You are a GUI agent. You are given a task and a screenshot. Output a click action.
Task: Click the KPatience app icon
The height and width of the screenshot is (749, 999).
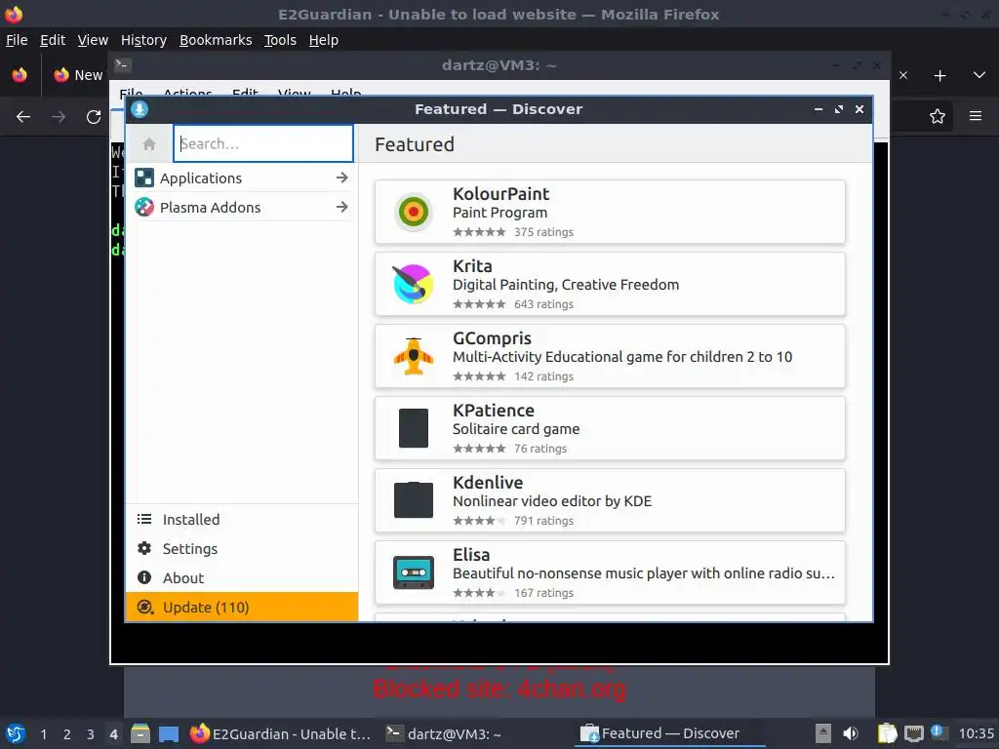tap(414, 428)
